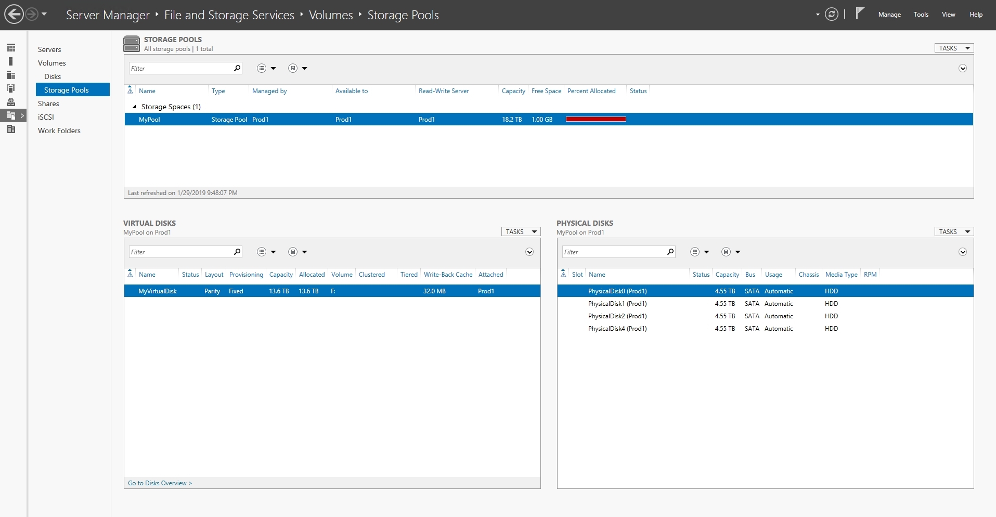This screenshot has width=996, height=517.
Task: Expand the Virtual Disks filter options chevron
Action: pos(529,252)
